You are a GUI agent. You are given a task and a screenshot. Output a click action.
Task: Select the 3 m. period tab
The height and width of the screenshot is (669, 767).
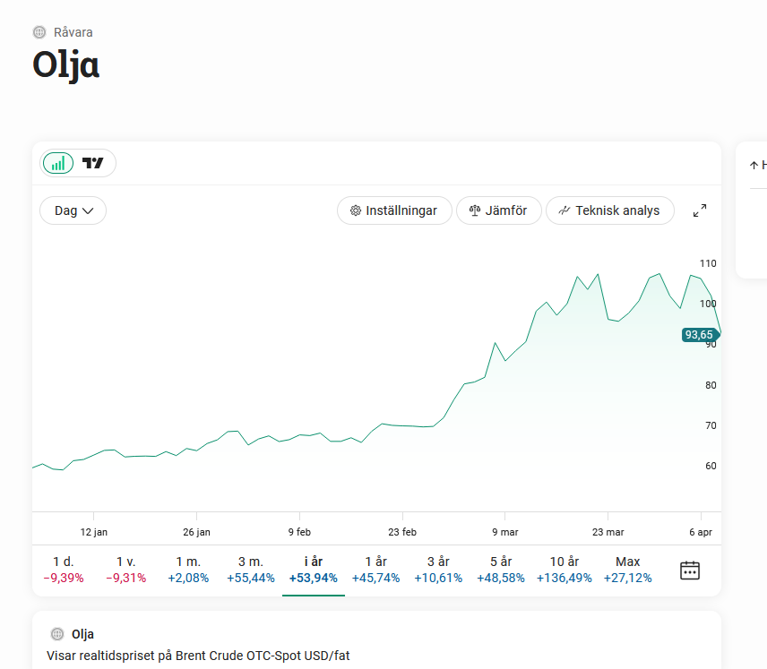coord(251,570)
